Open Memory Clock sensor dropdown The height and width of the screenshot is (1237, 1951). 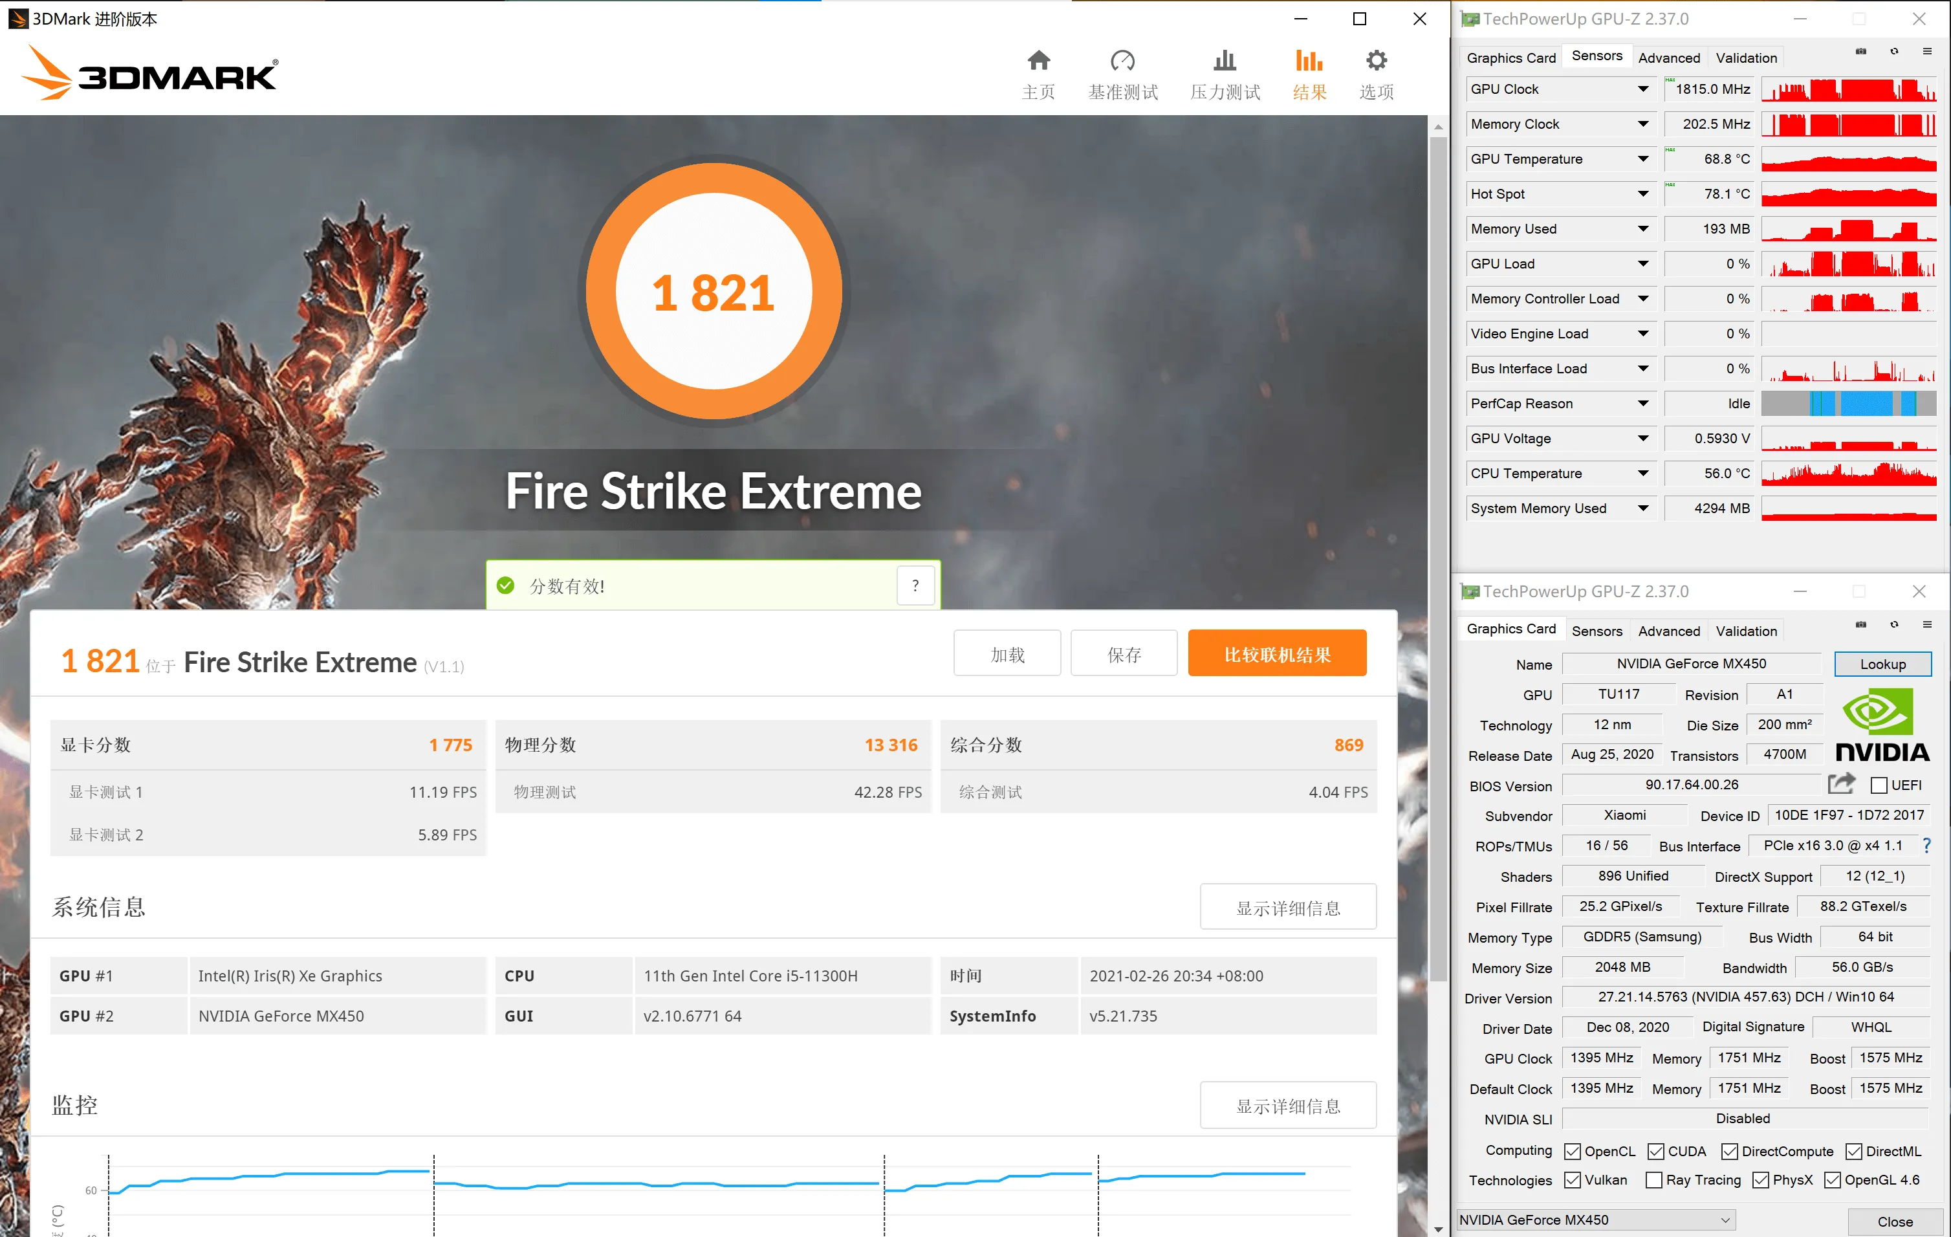(x=1642, y=124)
